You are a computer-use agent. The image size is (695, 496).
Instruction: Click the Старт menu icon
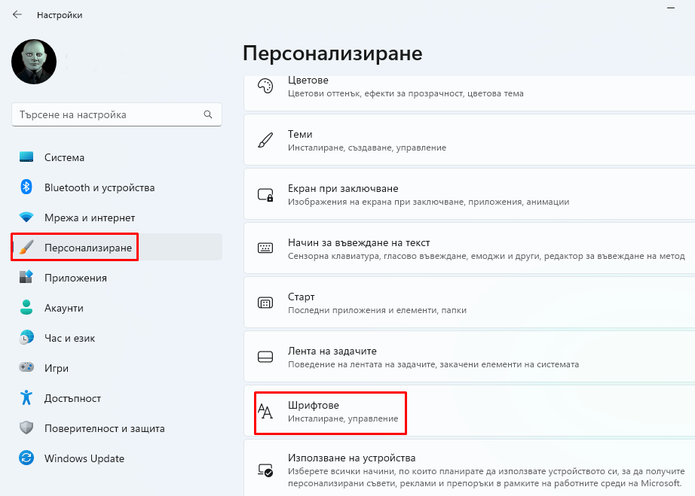pyautogui.click(x=265, y=303)
